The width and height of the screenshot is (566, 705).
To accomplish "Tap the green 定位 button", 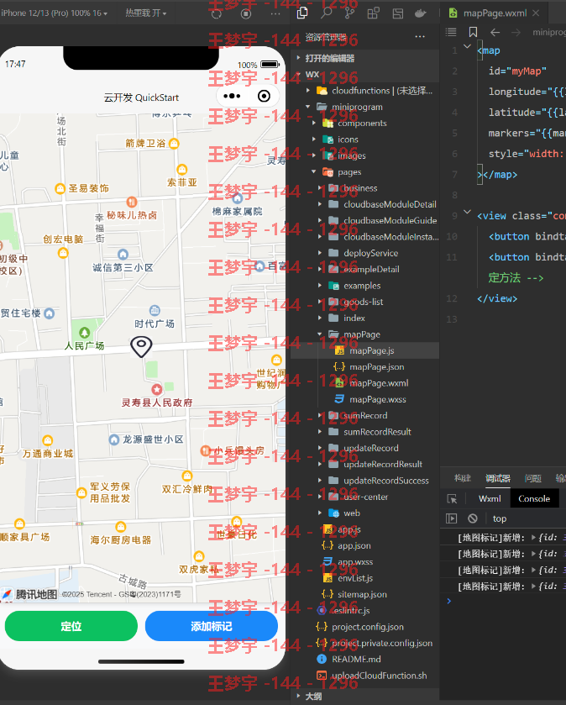I will (71, 626).
